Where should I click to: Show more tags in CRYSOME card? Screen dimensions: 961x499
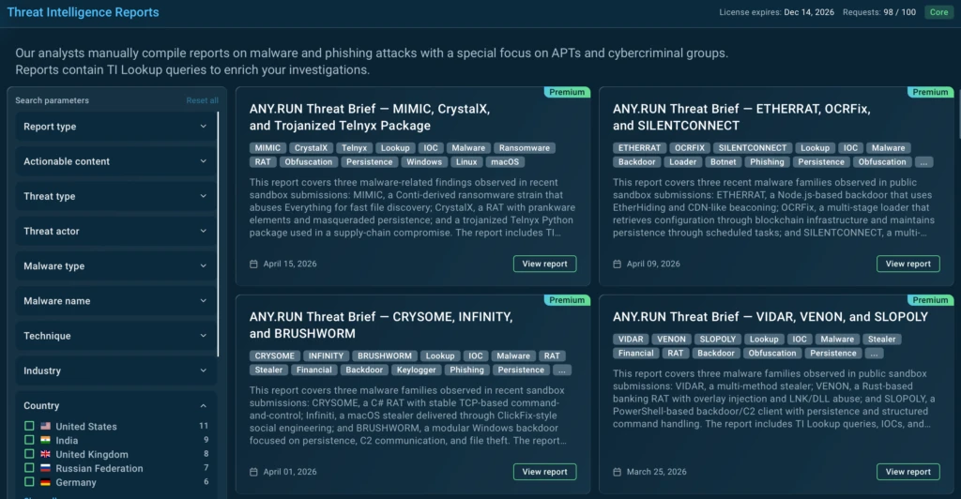coord(561,370)
